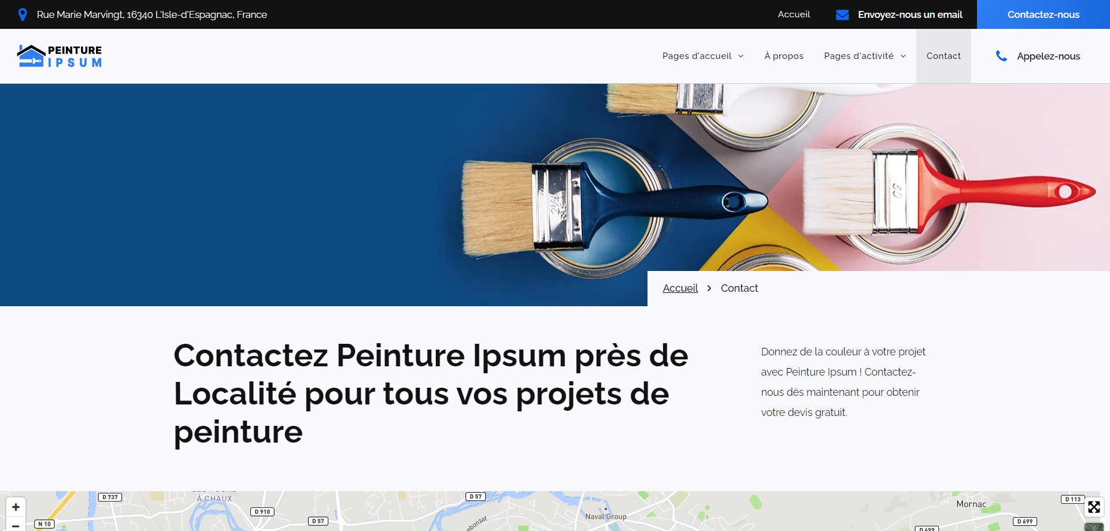Click Accueil in the top black bar
The image size is (1110, 531).
[x=794, y=14]
